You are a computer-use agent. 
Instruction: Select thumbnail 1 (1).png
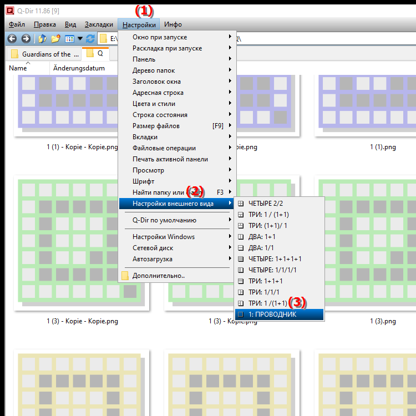(x=366, y=105)
